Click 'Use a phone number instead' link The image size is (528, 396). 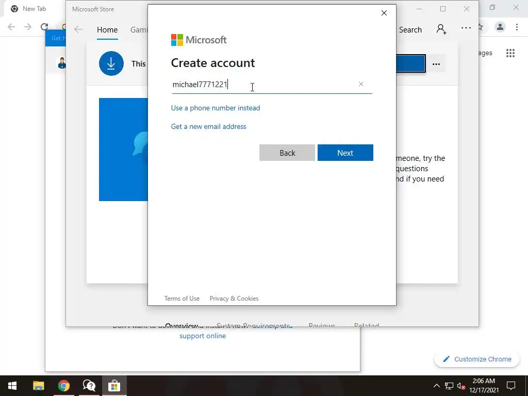(216, 108)
